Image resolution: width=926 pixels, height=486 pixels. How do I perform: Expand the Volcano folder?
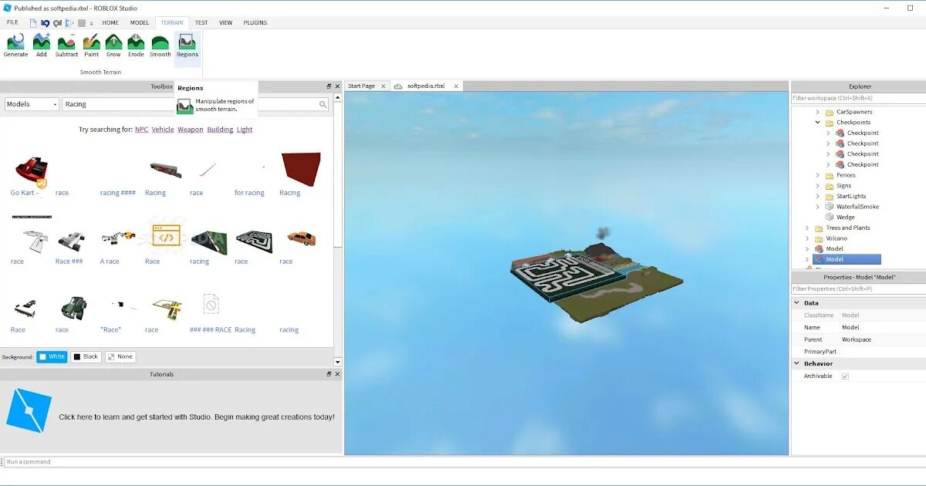(x=807, y=238)
